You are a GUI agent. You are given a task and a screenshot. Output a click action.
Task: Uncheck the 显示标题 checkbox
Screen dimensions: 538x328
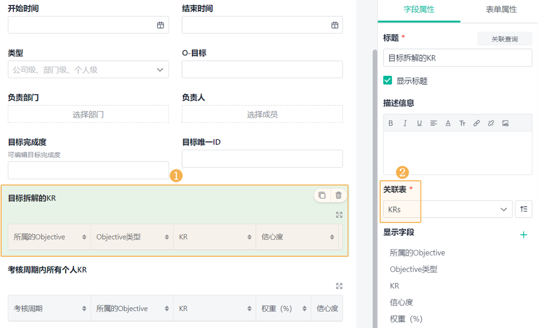tap(388, 81)
